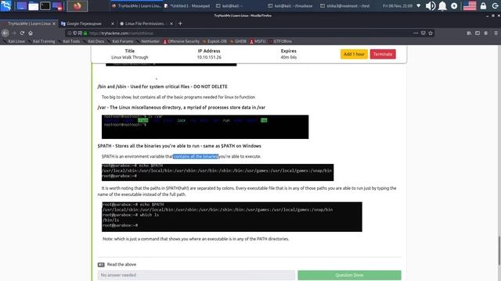Screen dimensions: 501x281
Task: Open the Firefox launcher in panel
Action: pyautogui.click(x=77, y=5)
